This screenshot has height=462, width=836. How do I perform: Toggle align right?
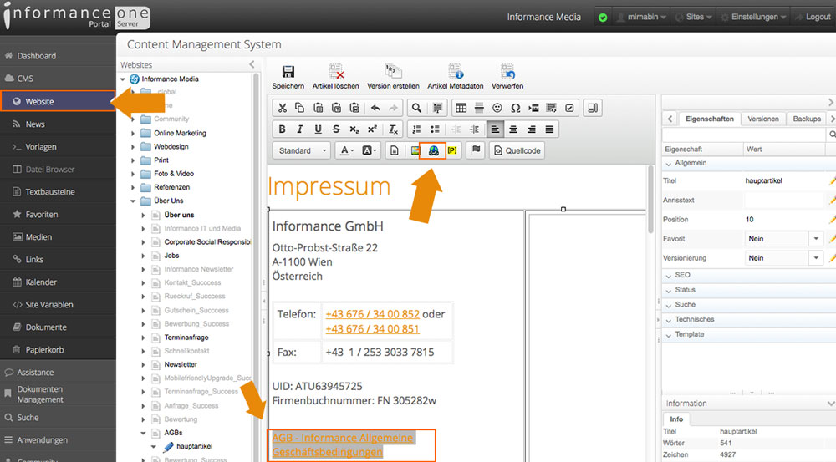point(532,129)
